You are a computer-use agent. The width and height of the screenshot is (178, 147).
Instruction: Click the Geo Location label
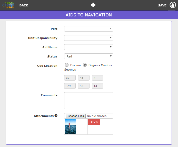[x=47, y=66]
